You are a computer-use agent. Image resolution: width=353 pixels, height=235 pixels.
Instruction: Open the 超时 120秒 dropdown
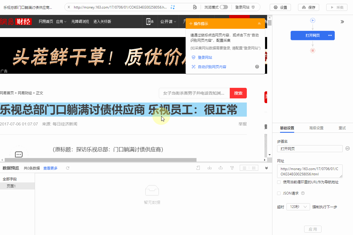pos(298,207)
